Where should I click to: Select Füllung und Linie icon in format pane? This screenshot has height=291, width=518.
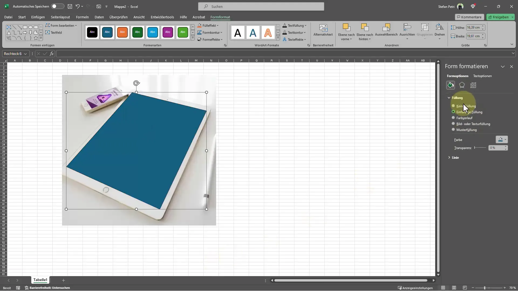click(x=450, y=85)
